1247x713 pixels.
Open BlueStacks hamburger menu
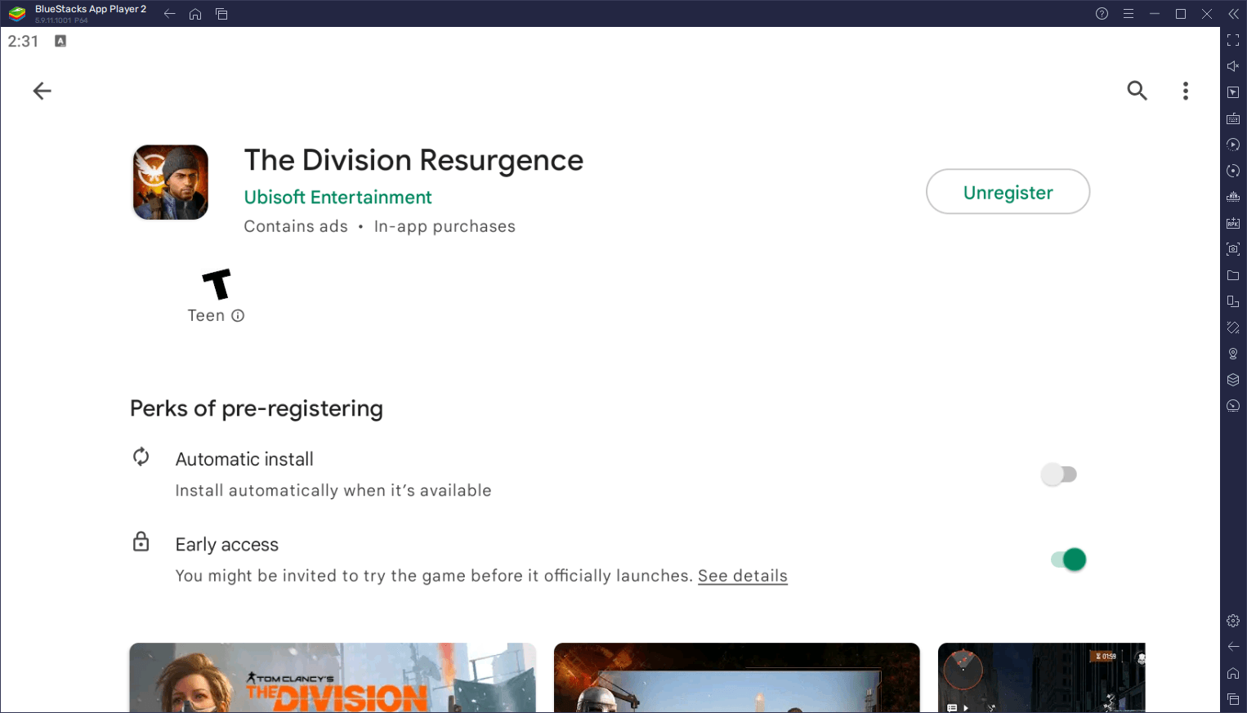tap(1128, 14)
